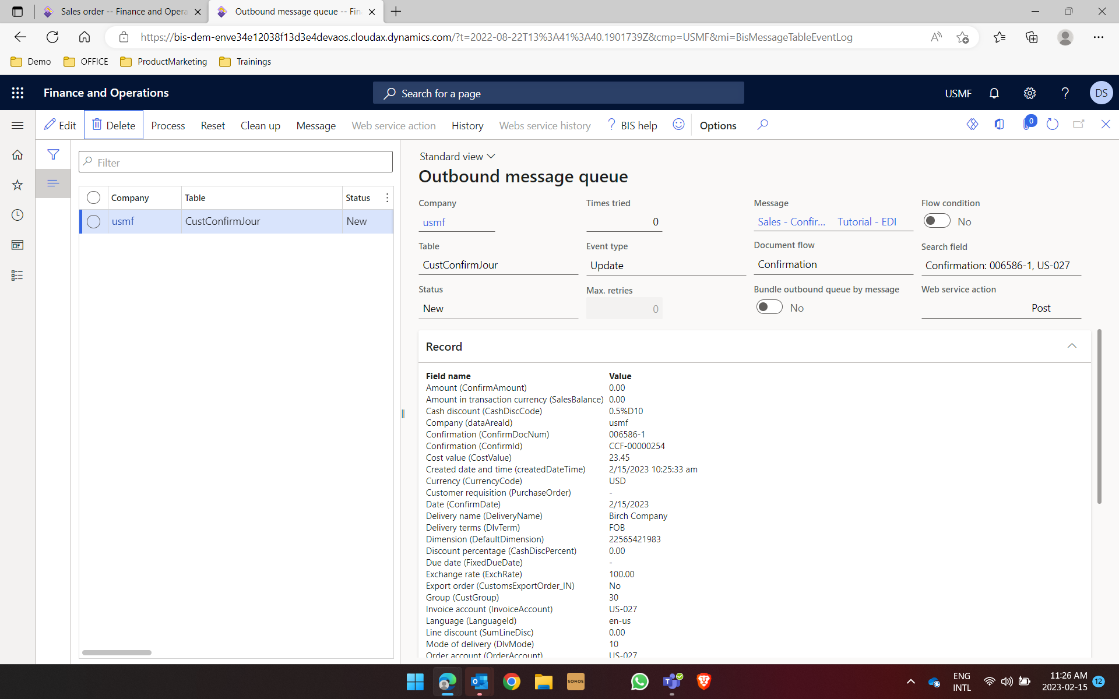Reload the browser page

coord(52,37)
